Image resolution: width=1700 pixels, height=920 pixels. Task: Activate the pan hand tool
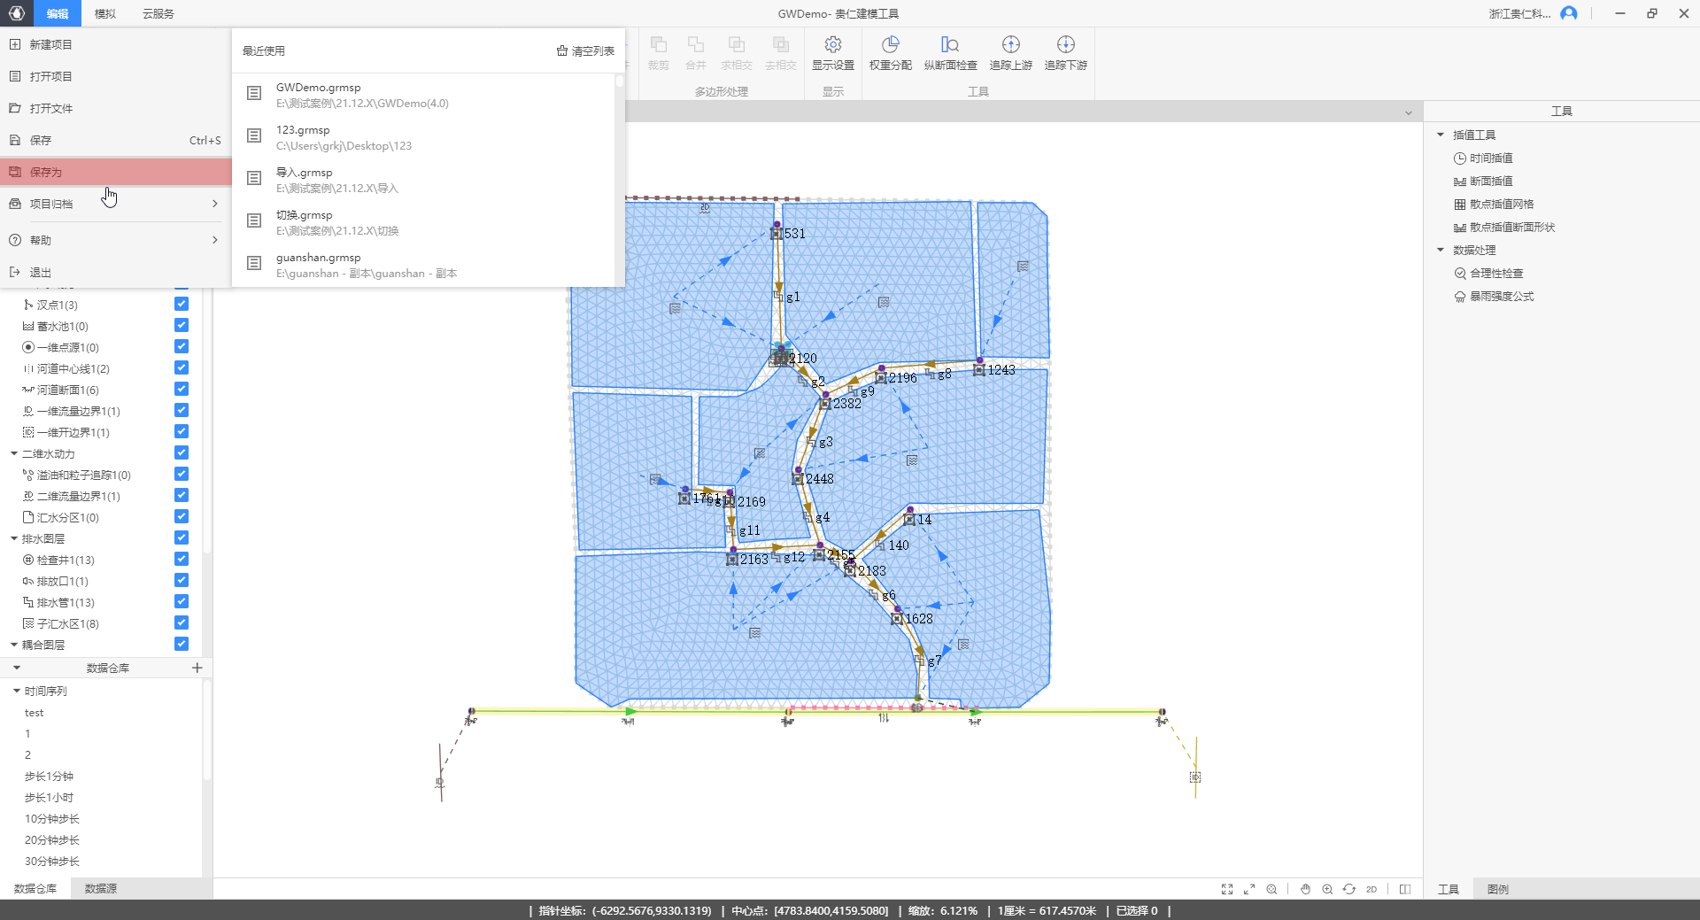click(1305, 889)
